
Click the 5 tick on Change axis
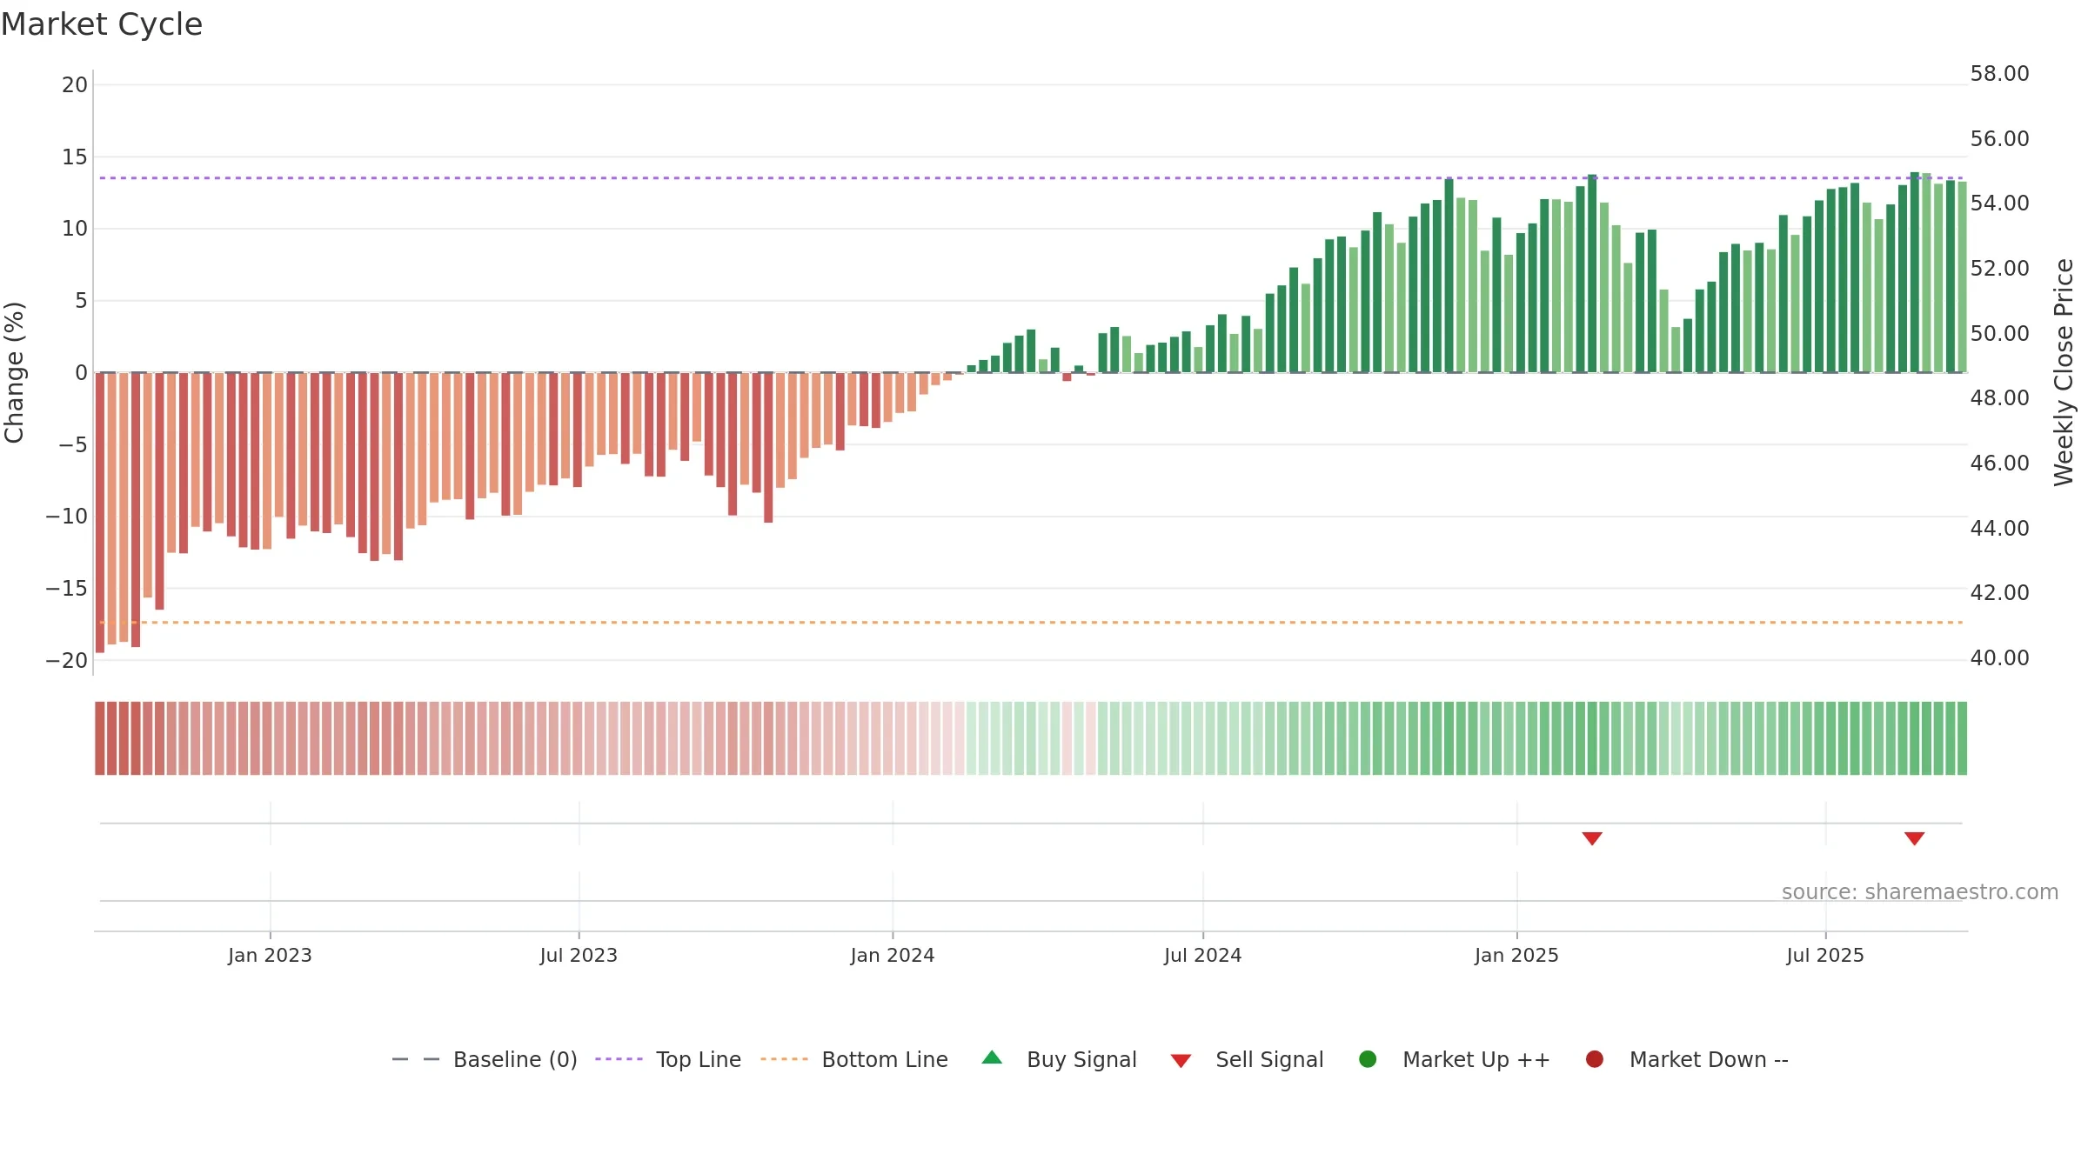(x=82, y=301)
